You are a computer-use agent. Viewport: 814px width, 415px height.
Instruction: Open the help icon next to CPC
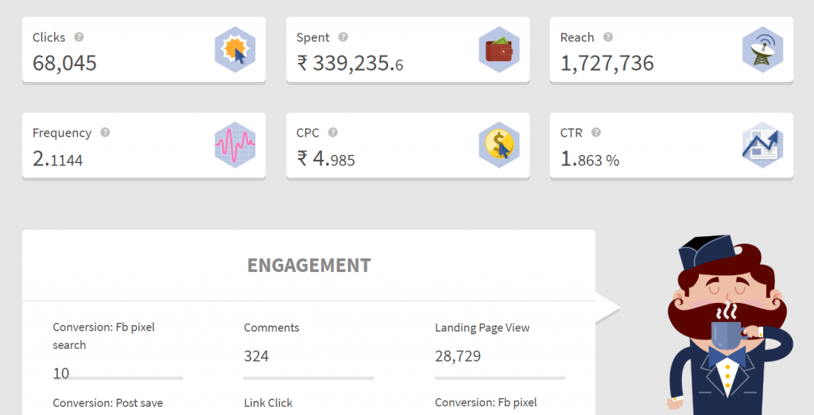pyautogui.click(x=333, y=133)
